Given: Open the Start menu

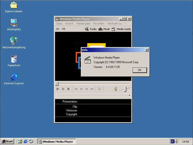Looking at the screenshot, I should [x=7, y=142].
